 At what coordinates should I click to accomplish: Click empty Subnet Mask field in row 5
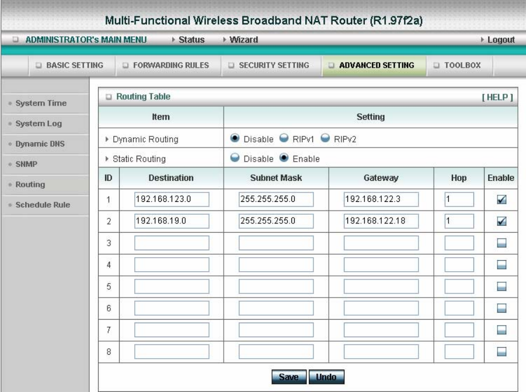tap(276, 286)
